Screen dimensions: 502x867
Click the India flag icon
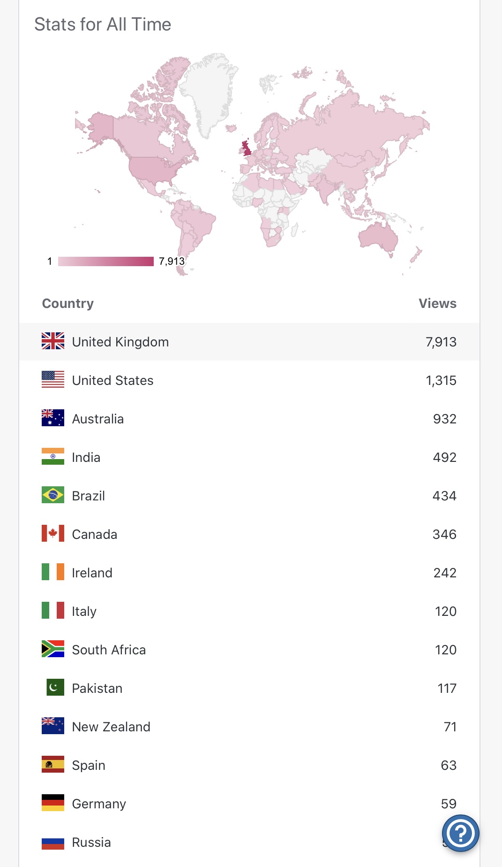tap(53, 456)
